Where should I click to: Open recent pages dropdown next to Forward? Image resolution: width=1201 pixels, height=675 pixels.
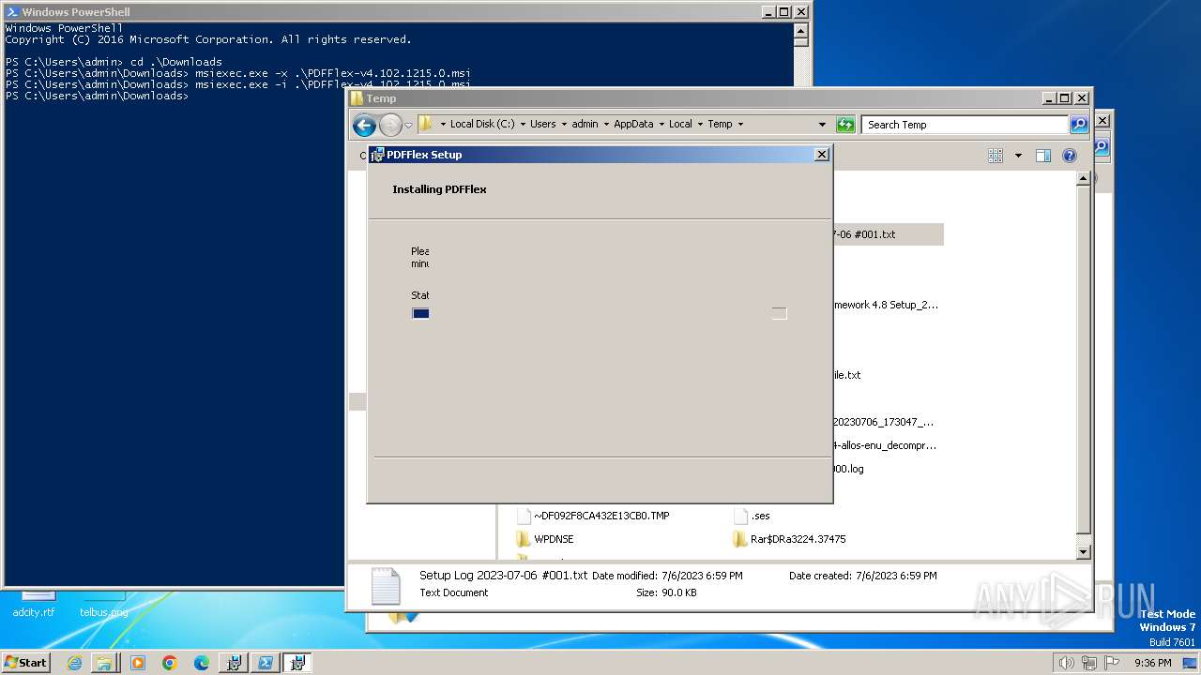click(408, 125)
